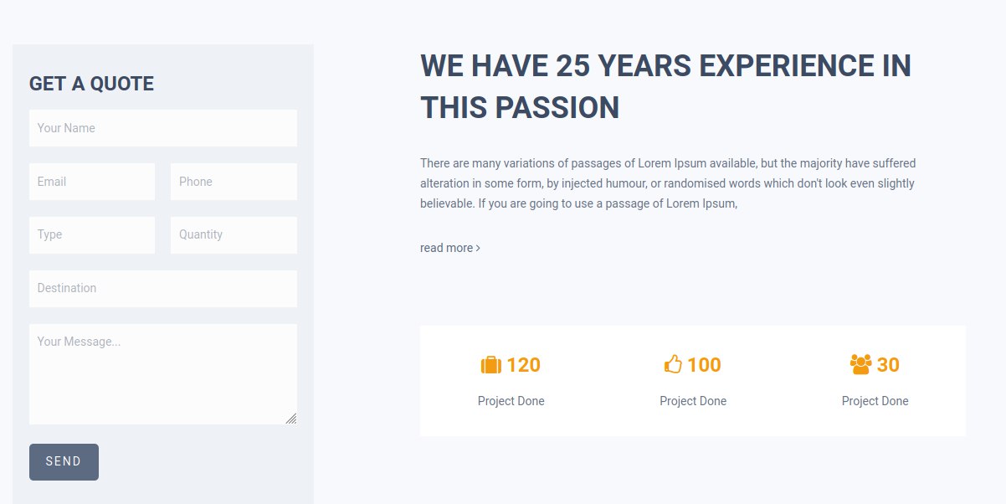Click the GET A QUOTE heading
The height and width of the screenshot is (504, 1006).
91,84
